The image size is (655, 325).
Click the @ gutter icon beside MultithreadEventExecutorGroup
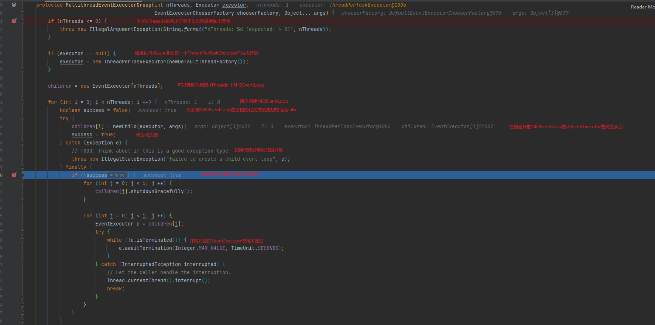pos(14,5)
